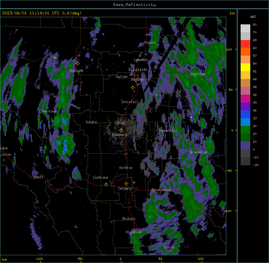Click the Limestone label
Screen dimensions: 269x263
point(48,111)
